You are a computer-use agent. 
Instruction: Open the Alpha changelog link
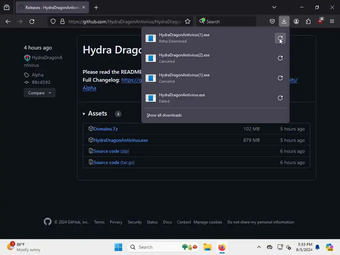coord(89,88)
